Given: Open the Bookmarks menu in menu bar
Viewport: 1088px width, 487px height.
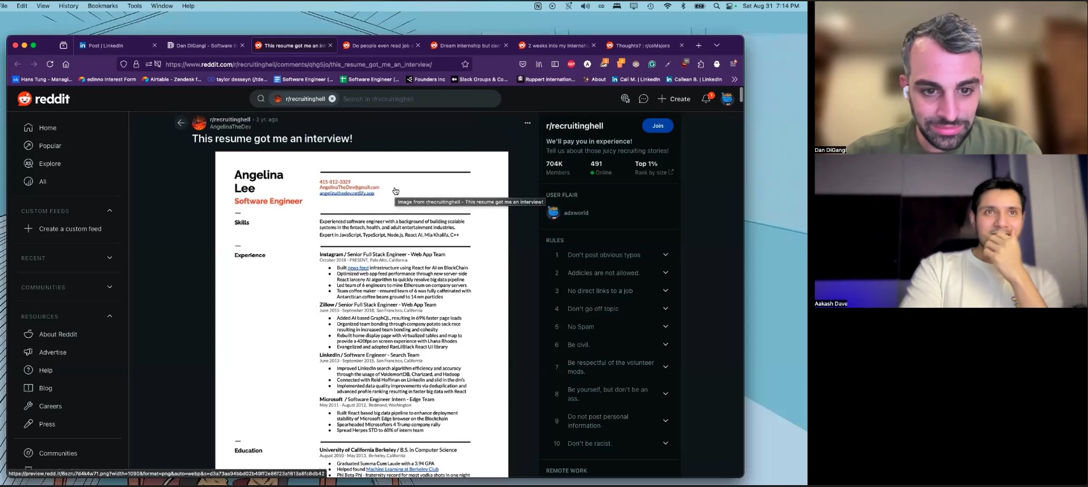Looking at the screenshot, I should click(x=102, y=6).
